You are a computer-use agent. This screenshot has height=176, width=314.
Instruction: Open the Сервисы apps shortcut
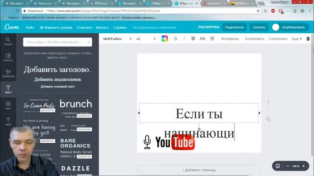coord(11,18)
